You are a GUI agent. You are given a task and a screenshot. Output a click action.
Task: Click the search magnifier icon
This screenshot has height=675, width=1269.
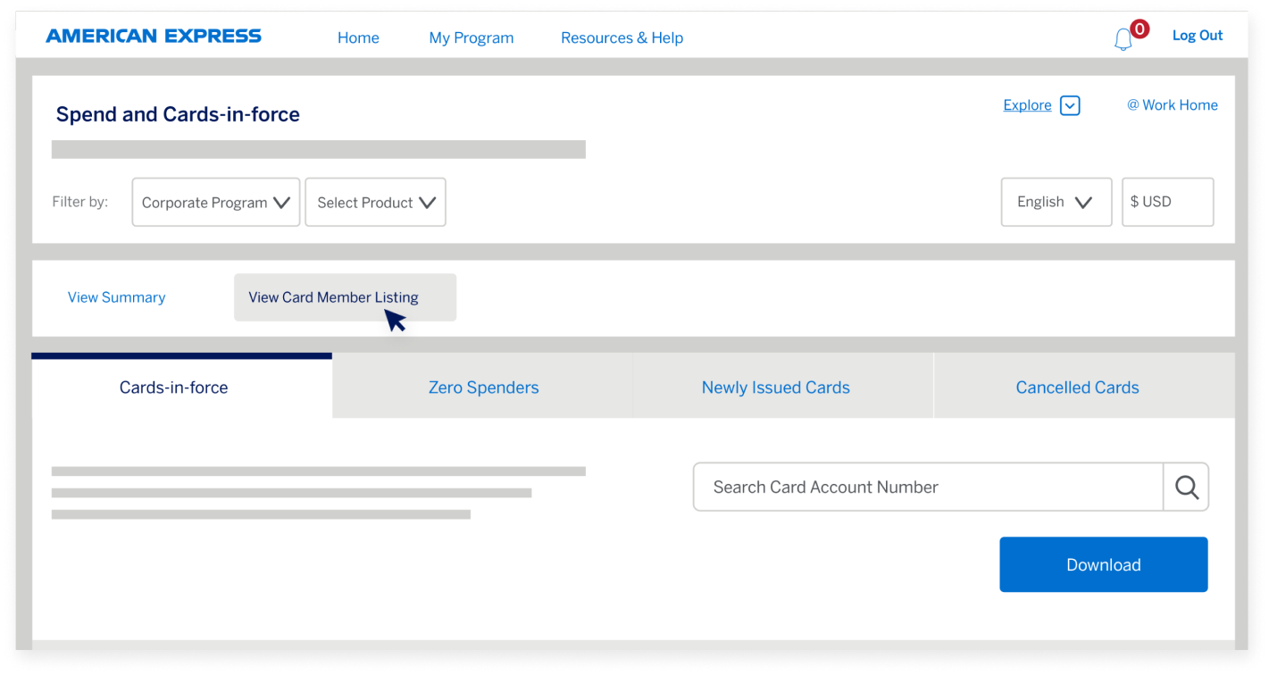tap(1186, 487)
